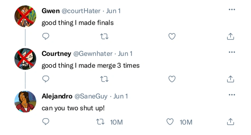Share Alejandro's tweet
Screen dimensions: 251x135
click(x=231, y=122)
